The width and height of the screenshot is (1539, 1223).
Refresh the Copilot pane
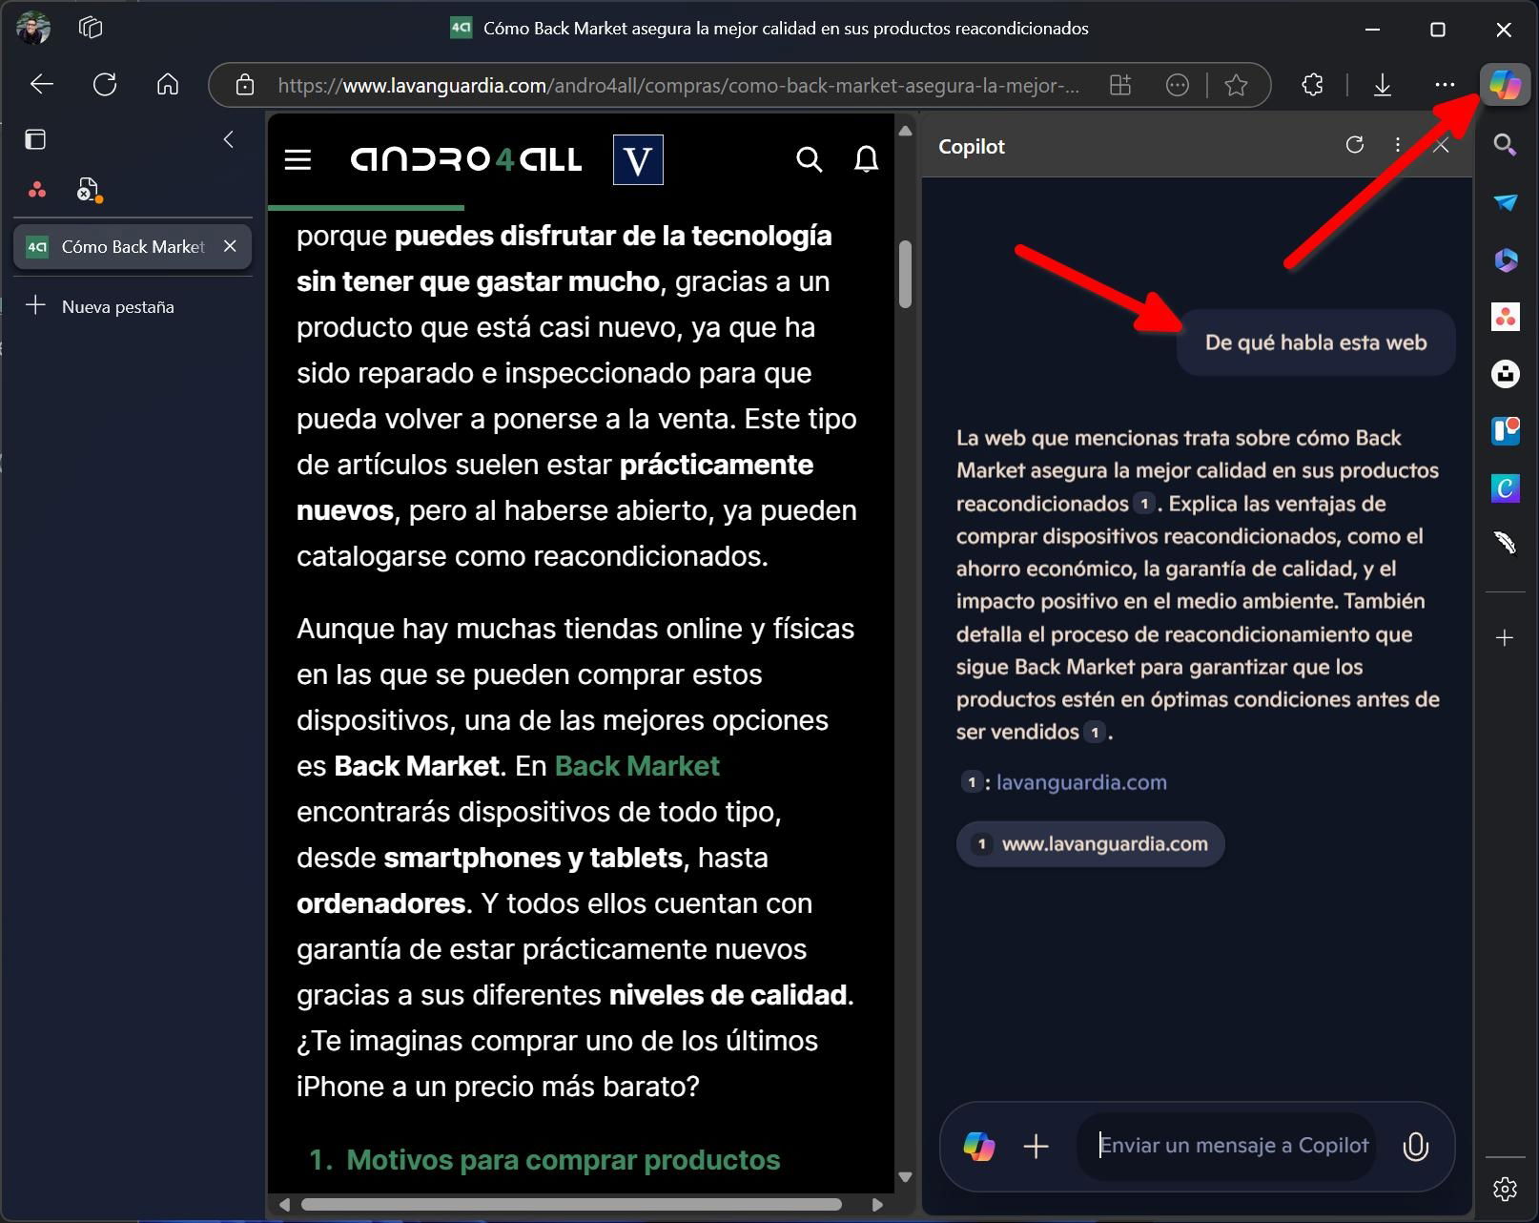[1354, 145]
